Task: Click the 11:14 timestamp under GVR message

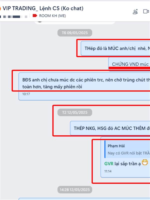Action: (108, 171)
